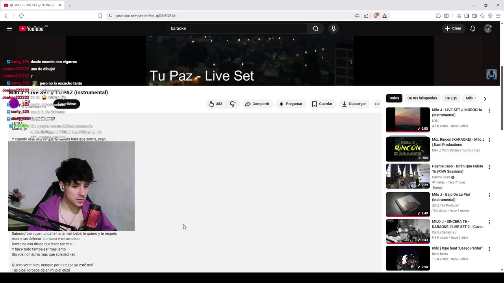Open the Brave Rewards triangle icon
Image resolution: width=504 pixels, height=283 pixels.
click(x=384, y=16)
